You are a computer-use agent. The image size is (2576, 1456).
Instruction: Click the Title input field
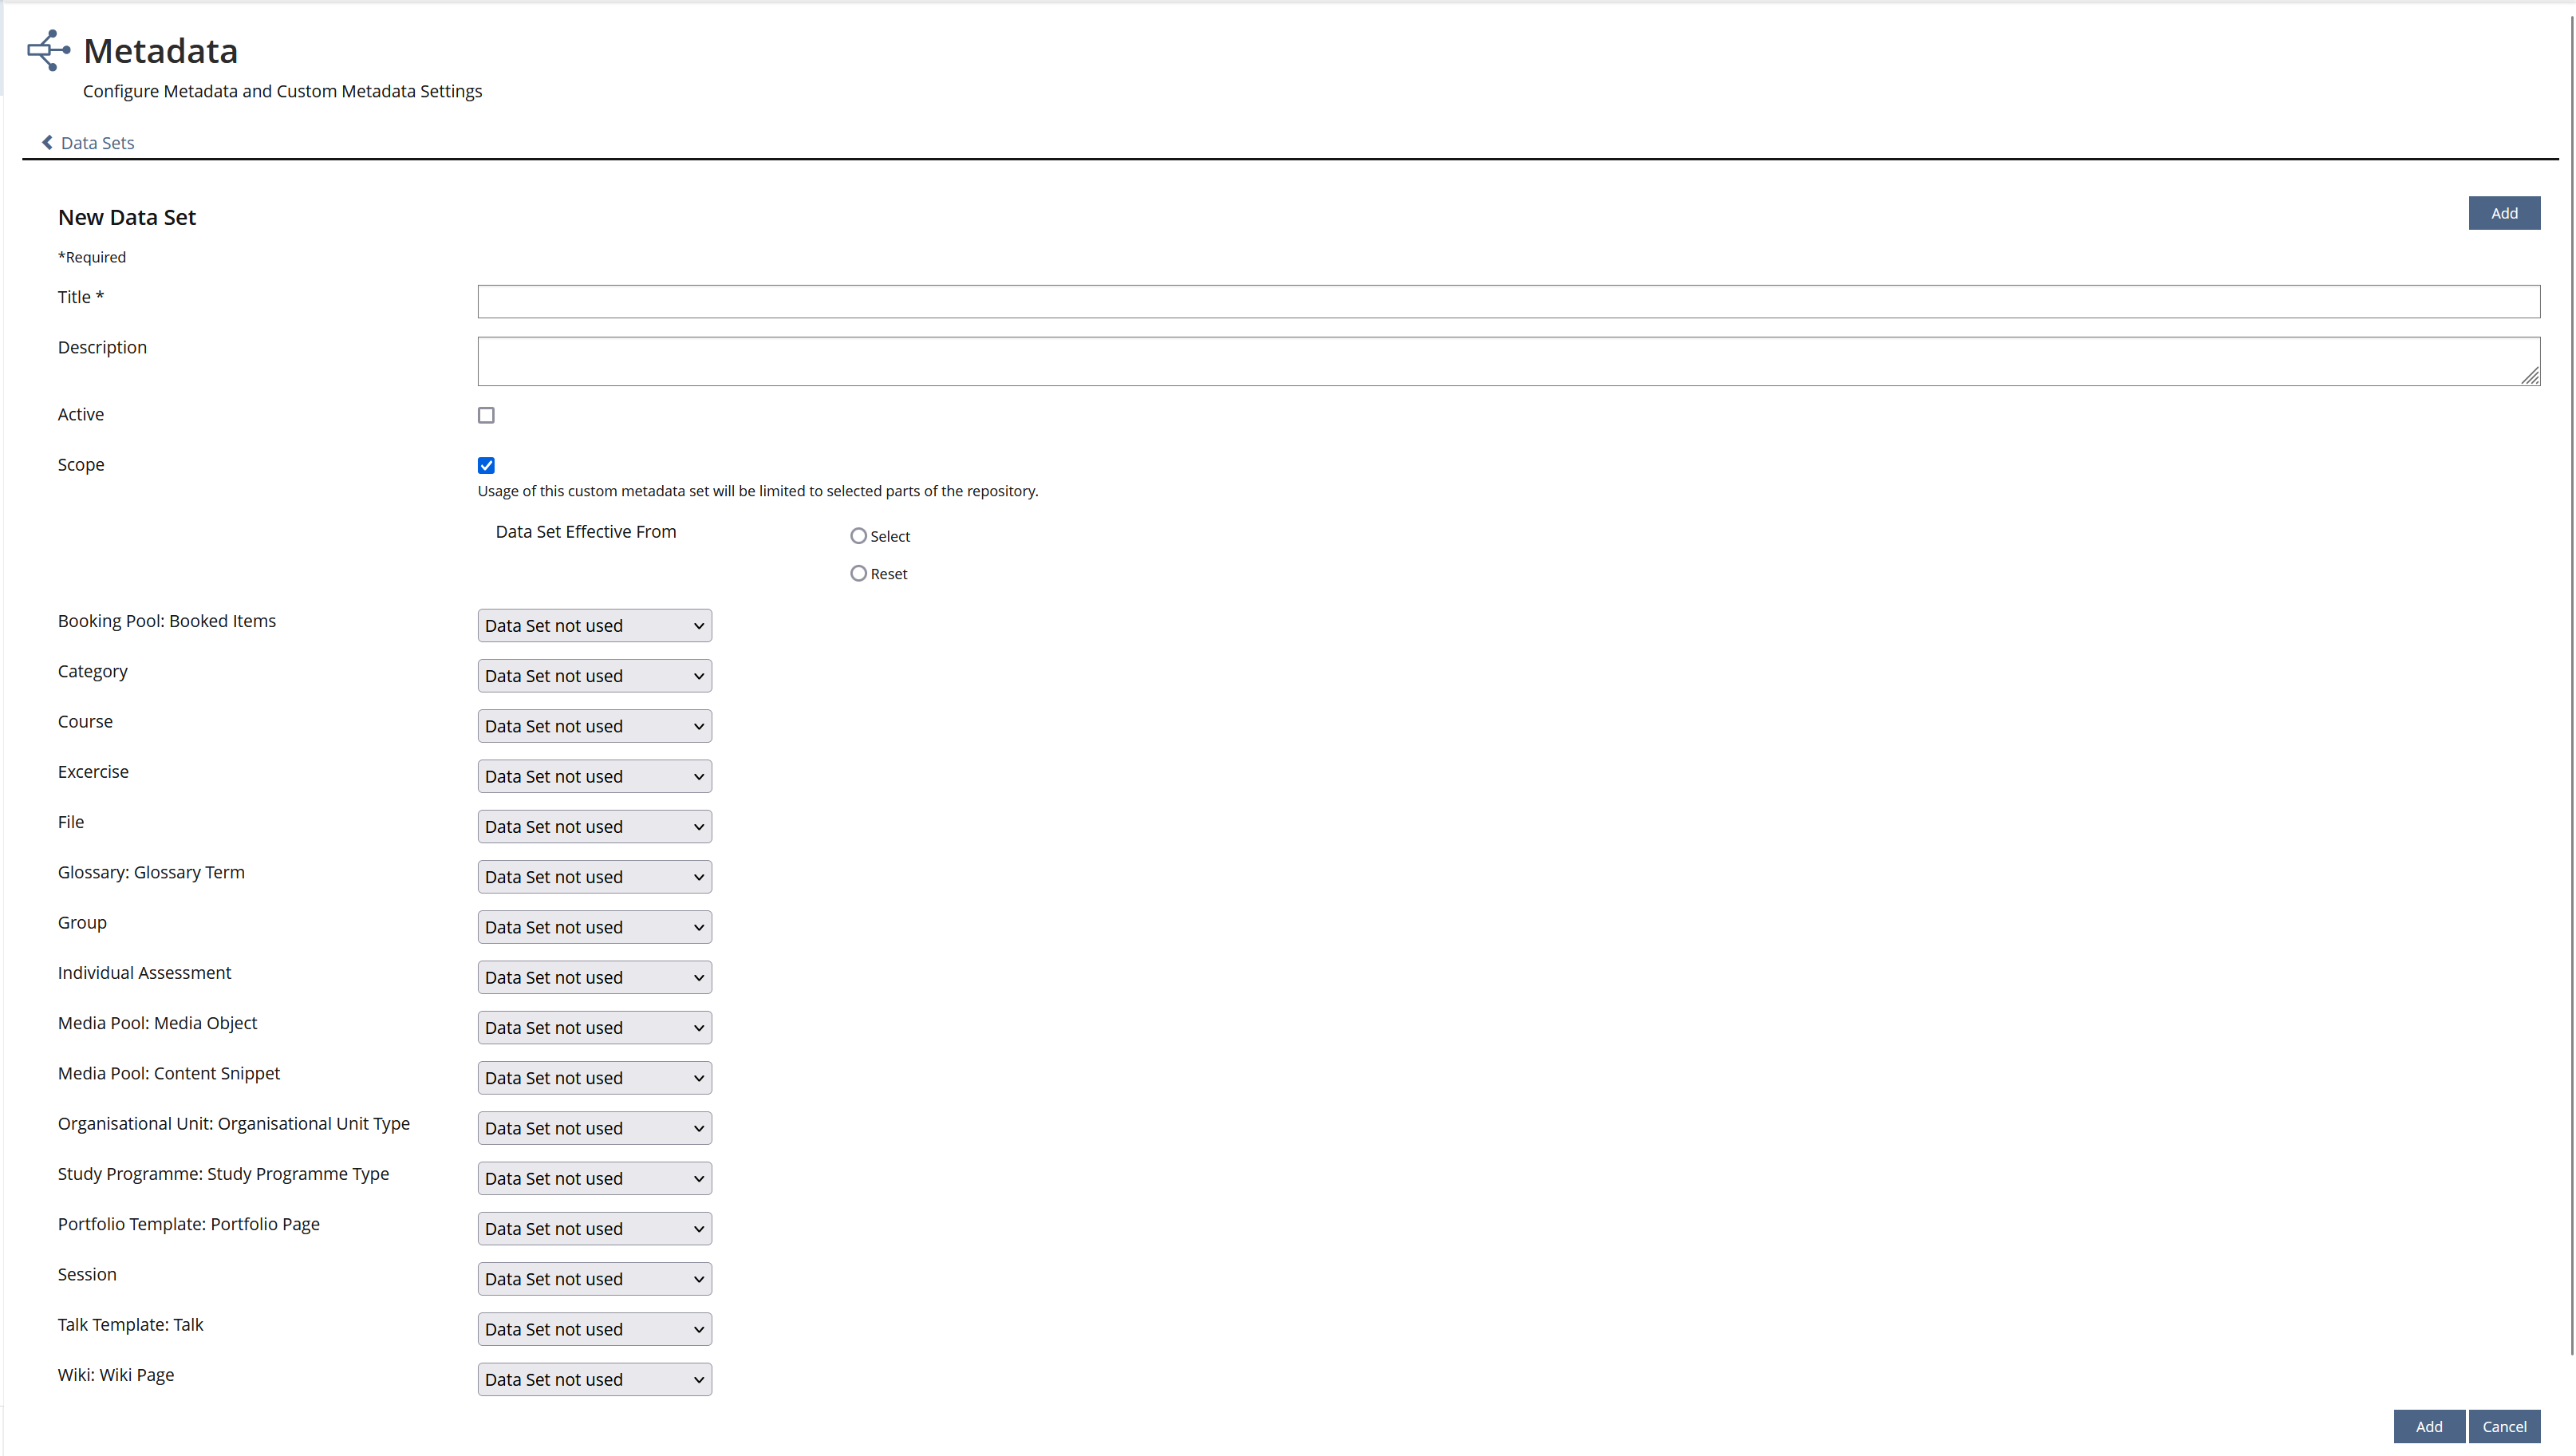tap(1508, 301)
